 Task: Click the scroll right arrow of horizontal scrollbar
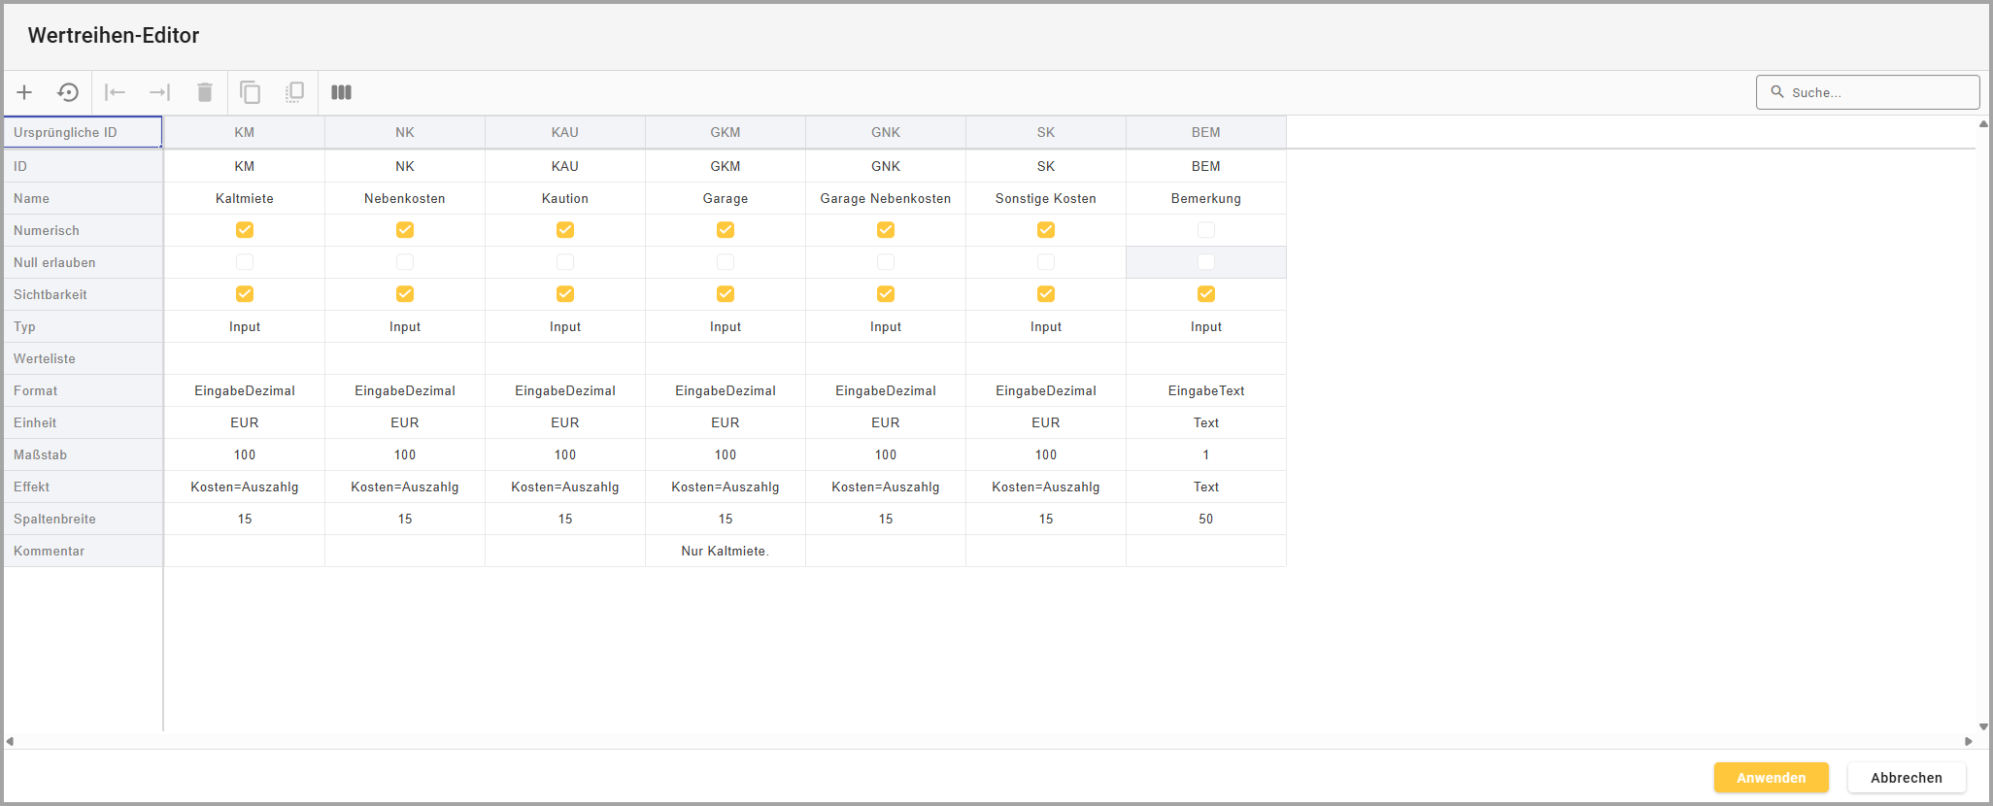click(1969, 741)
